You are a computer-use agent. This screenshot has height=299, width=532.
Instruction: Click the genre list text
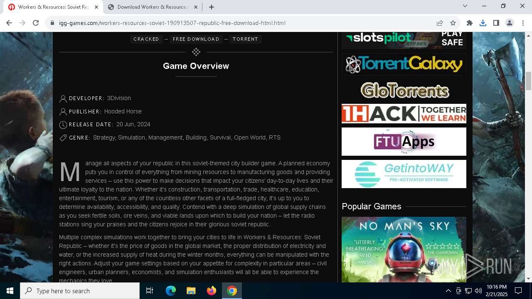tap(187, 137)
